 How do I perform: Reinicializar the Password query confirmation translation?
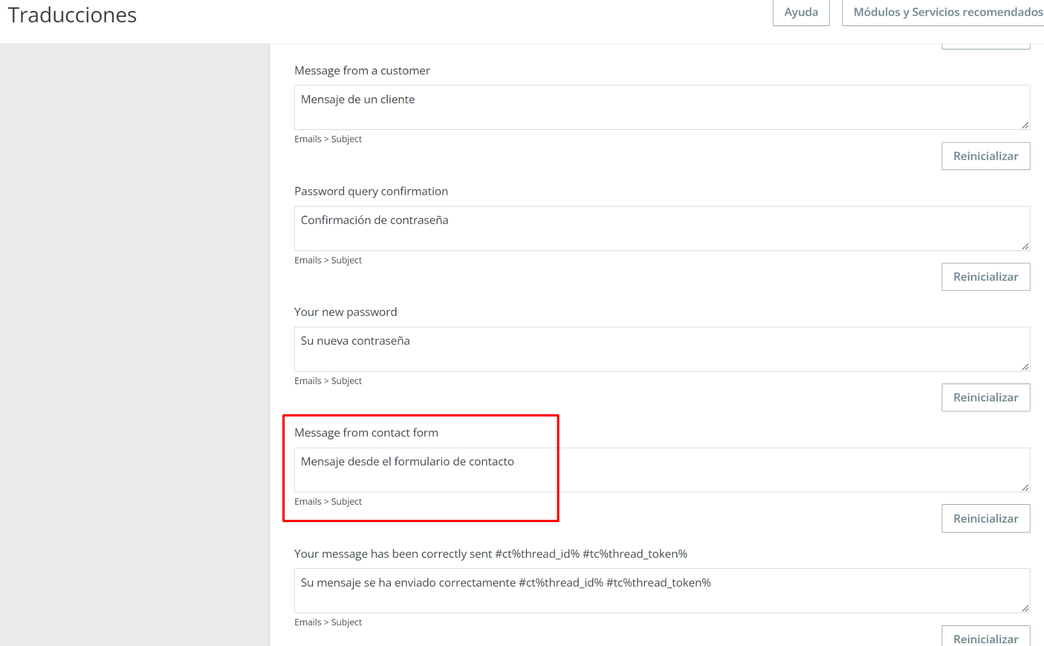pyautogui.click(x=985, y=277)
